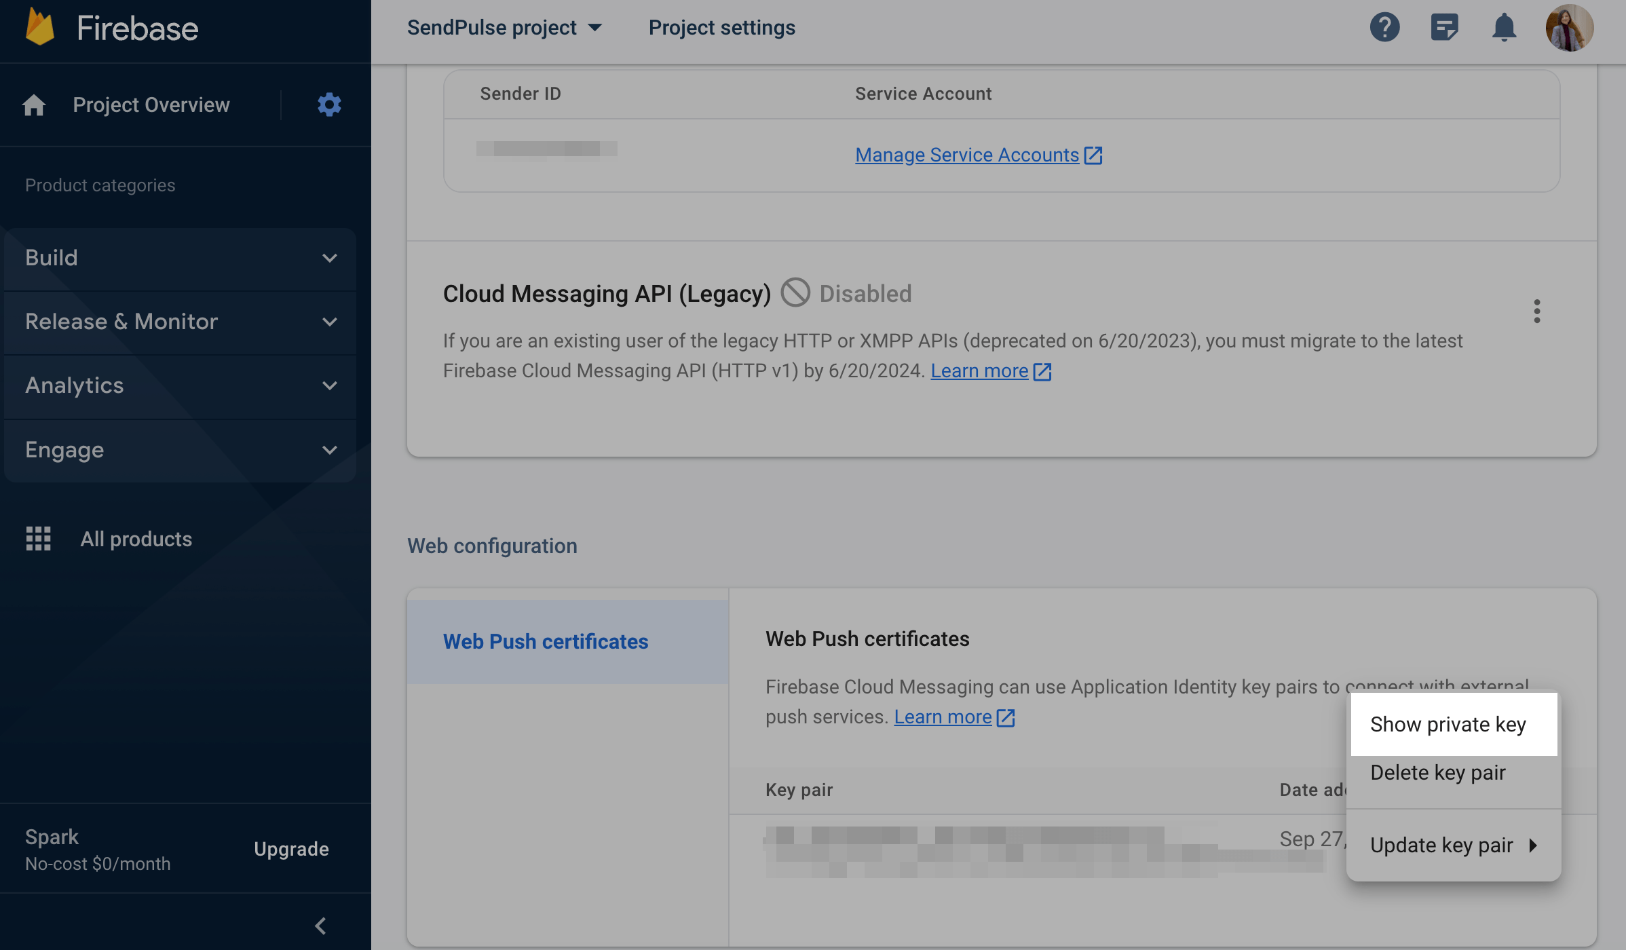
Task: Collapse the sidebar with the arrow
Action: click(x=320, y=926)
